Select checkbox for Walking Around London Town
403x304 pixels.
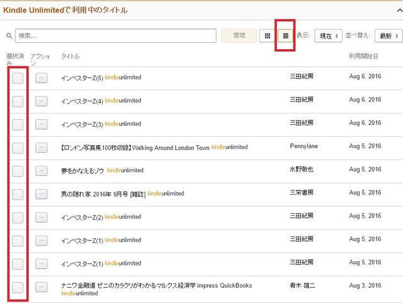18,148
